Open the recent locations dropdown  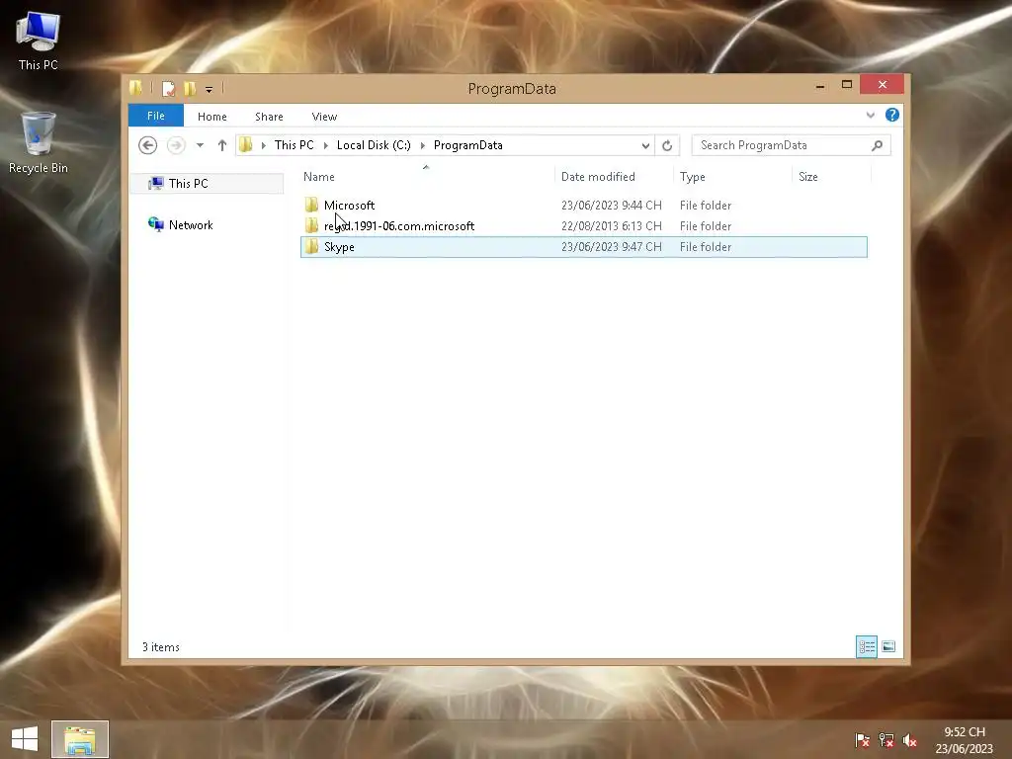click(200, 145)
